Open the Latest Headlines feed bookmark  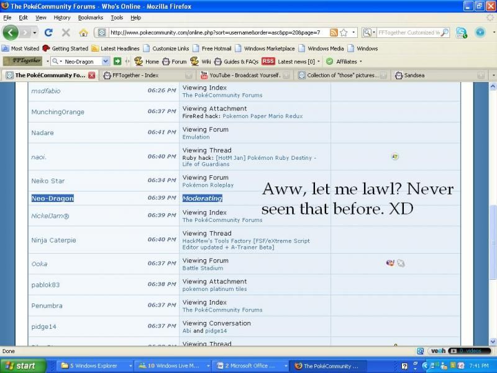pos(116,48)
